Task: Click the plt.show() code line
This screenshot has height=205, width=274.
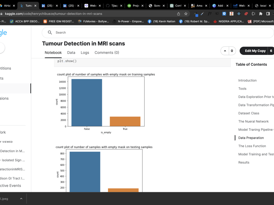Action: [x=67, y=61]
